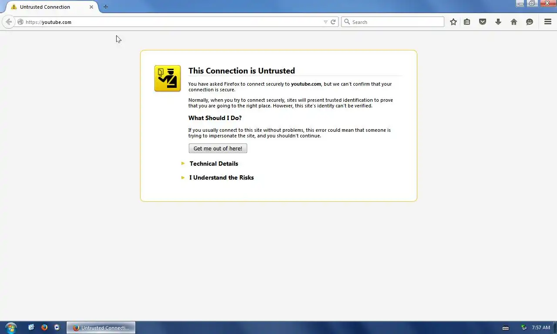Click the yellow warning officer icon
The height and width of the screenshot is (334, 557).
click(x=168, y=78)
